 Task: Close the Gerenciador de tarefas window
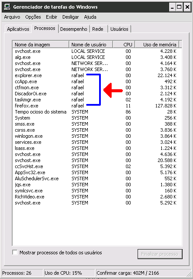click(187, 7)
